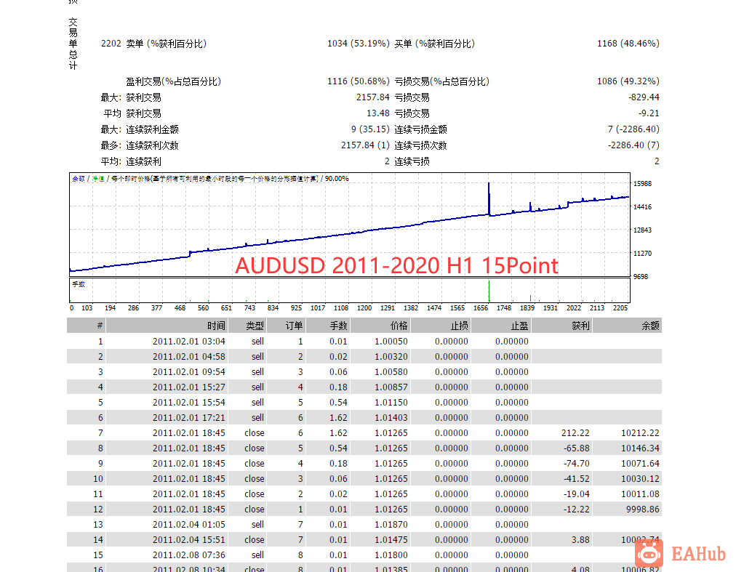Click the chart y-axis label 12843
Image resolution: width=736 pixels, height=572 pixels.
pos(643,230)
